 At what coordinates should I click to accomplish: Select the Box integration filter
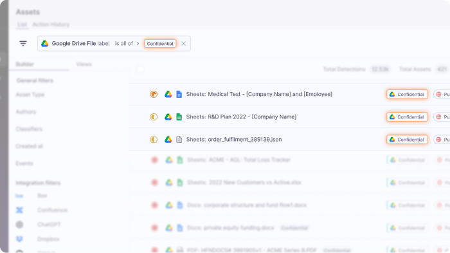[42, 196]
